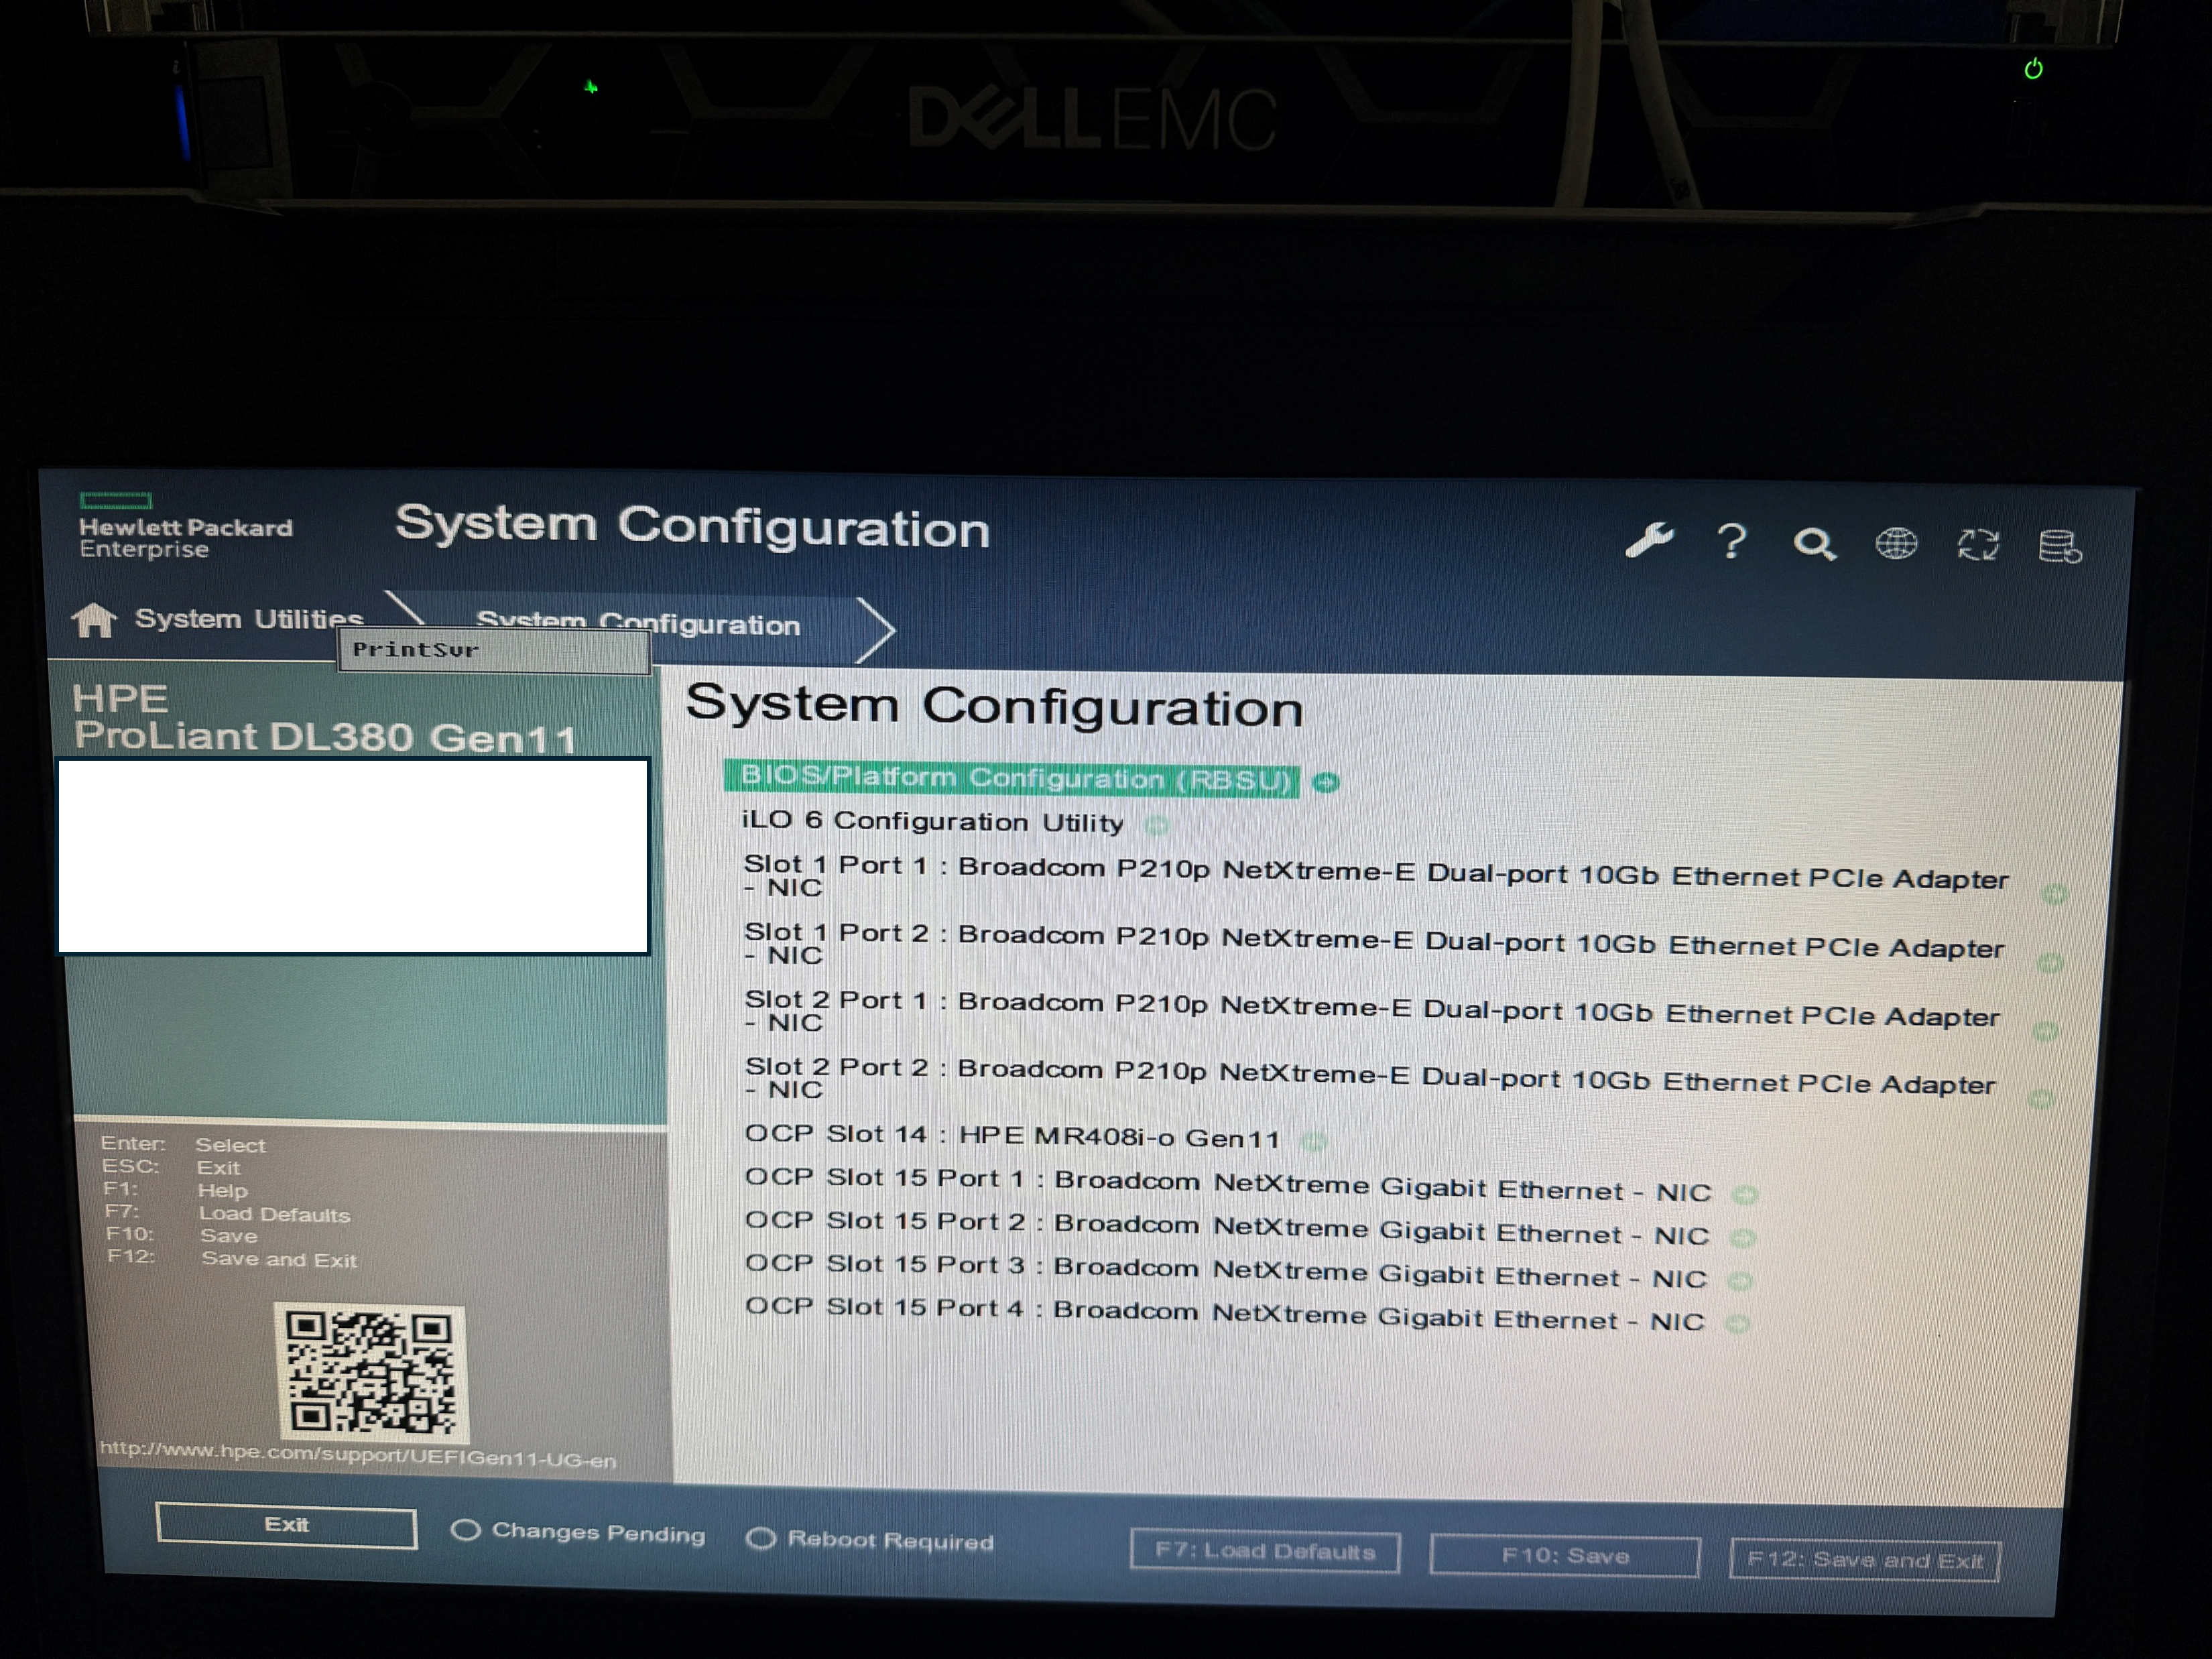The height and width of the screenshot is (1659, 2212).
Task: Go to System Utilities breadcrumb
Action: click(x=248, y=619)
